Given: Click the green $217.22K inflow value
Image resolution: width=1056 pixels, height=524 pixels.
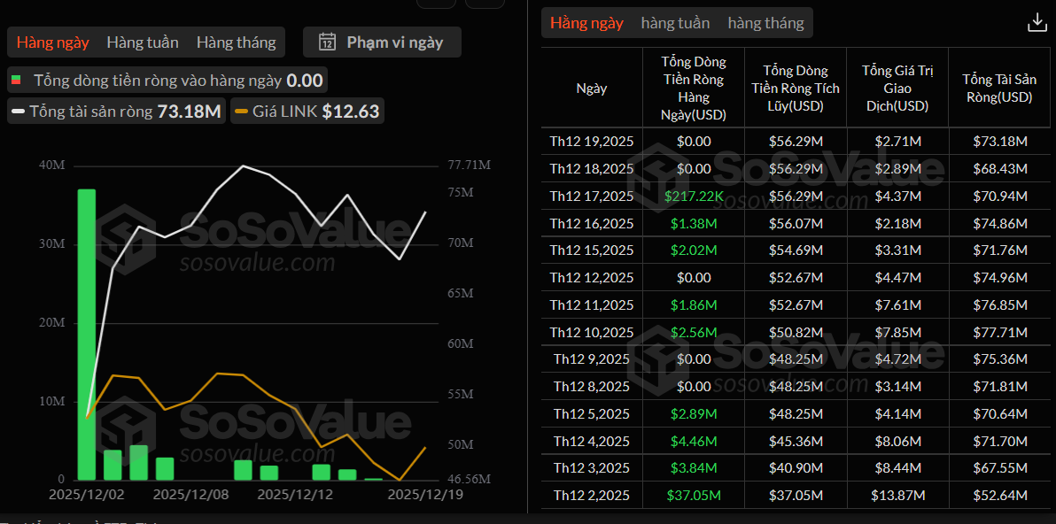Looking at the screenshot, I should [x=693, y=196].
